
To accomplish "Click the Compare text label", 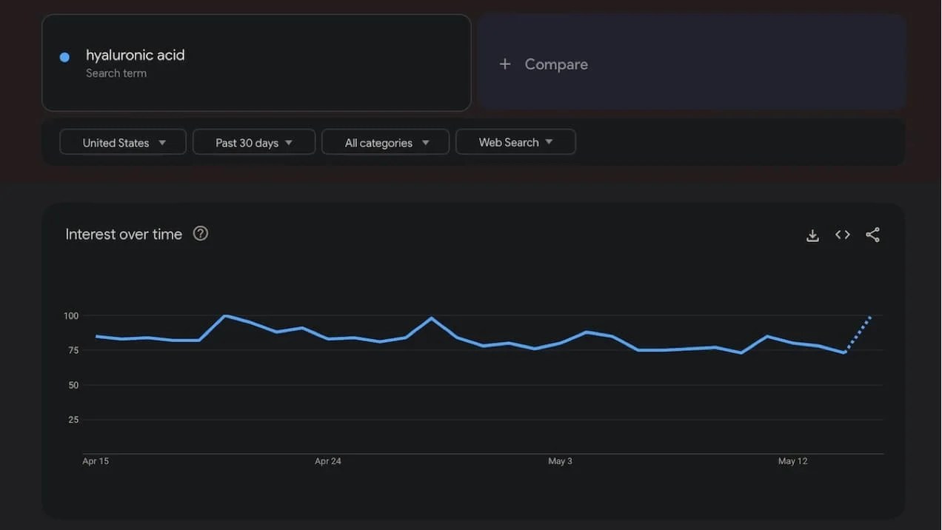I will pos(556,64).
